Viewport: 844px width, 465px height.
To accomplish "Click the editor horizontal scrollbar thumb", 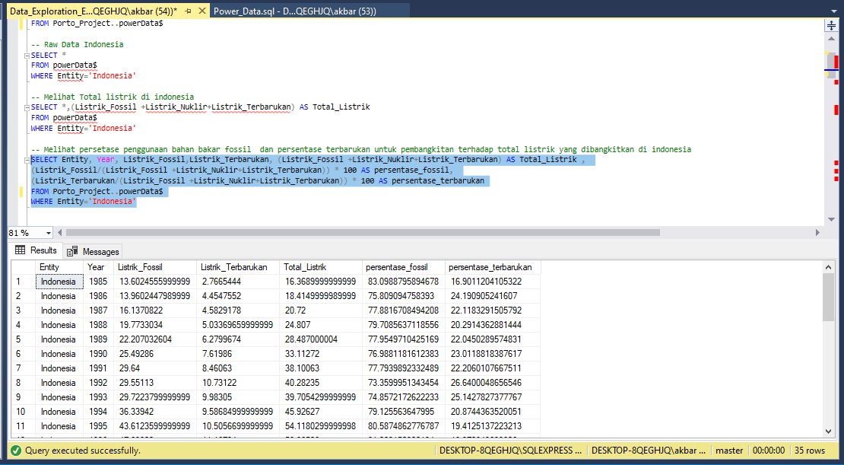I will 362,233.
